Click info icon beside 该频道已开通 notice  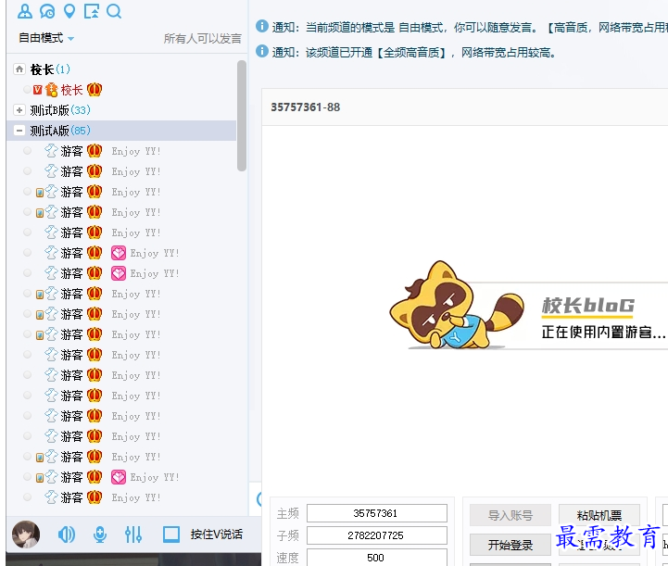(x=262, y=52)
